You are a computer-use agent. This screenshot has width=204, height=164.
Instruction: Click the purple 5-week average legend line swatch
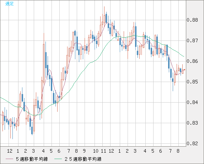[x=10, y=159]
